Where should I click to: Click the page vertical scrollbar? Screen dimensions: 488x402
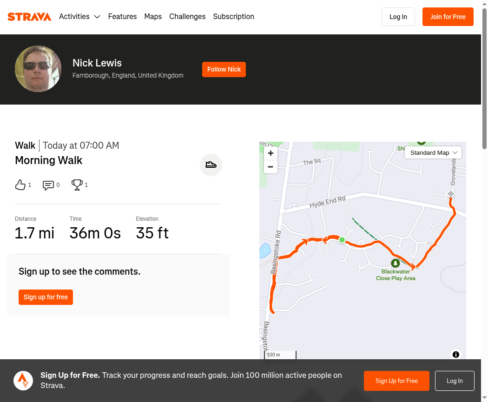[485, 79]
